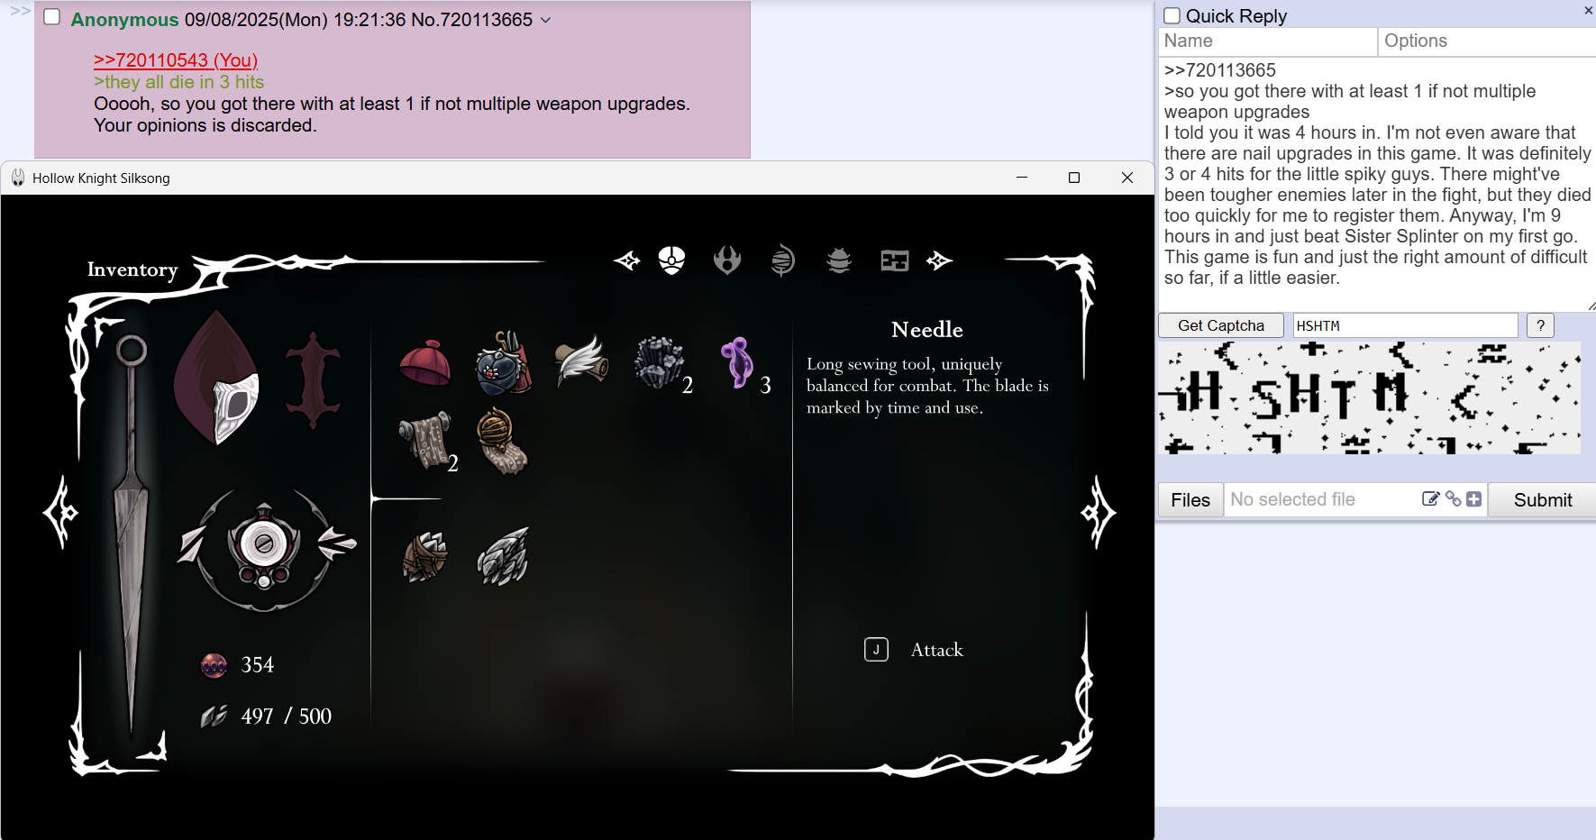Click the Name field in Quick Reply
This screenshot has width=1596, height=840.
[1268, 41]
